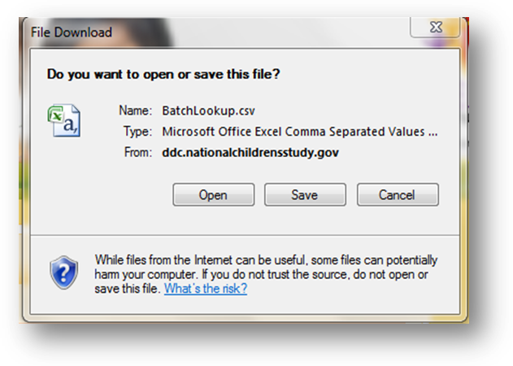Click the "Name:" field label
This screenshot has height=366, width=513.
[x=136, y=111]
